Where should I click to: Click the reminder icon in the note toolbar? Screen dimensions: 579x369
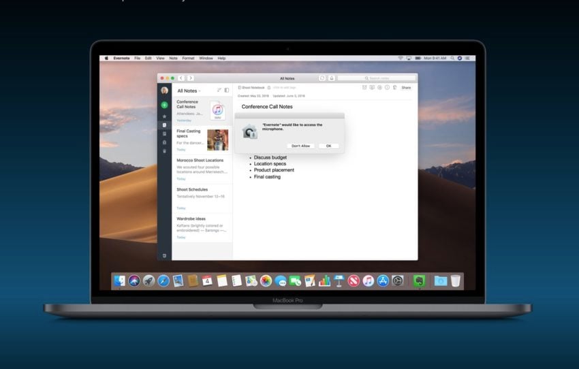click(x=364, y=87)
